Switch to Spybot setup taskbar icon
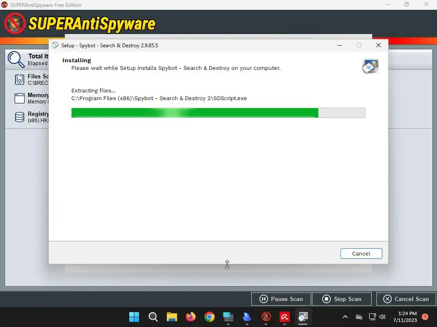The height and width of the screenshot is (327, 437). 303,317
